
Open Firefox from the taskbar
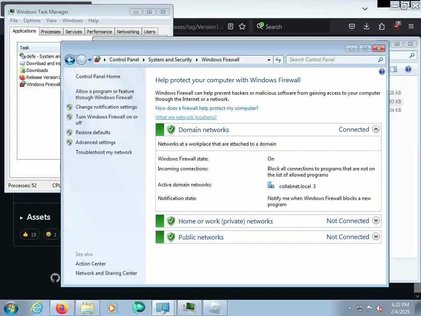[x=62, y=308]
